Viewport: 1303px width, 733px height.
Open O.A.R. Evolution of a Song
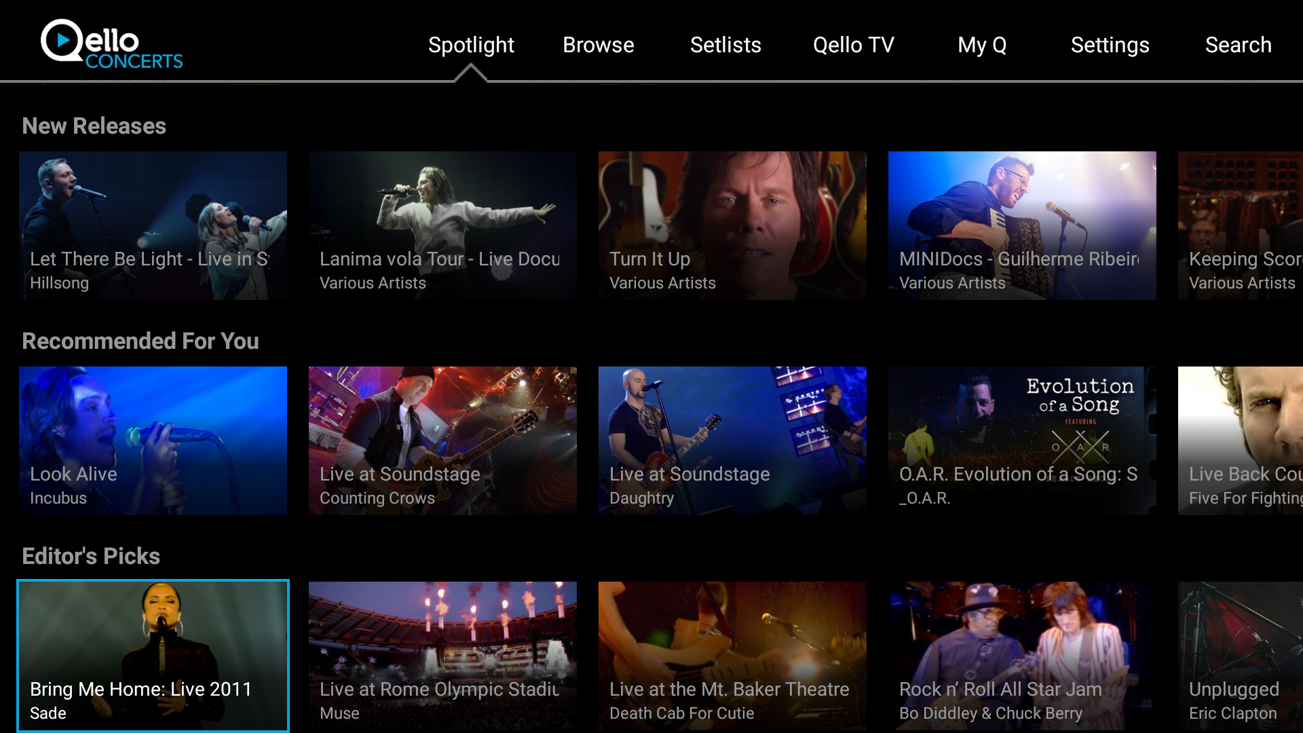[x=1022, y=440]
